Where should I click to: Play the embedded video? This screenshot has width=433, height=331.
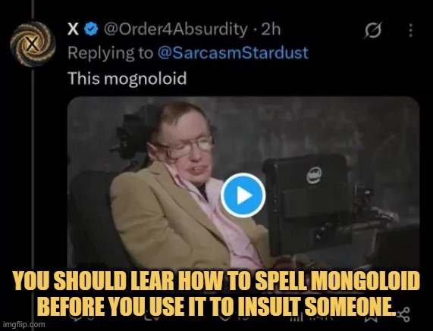tap(243, 195)
